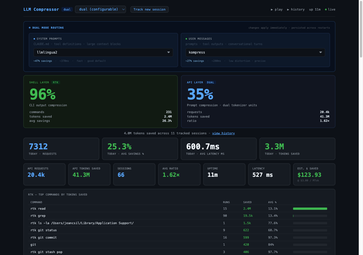Click the RUNS column header

point(226,202)
